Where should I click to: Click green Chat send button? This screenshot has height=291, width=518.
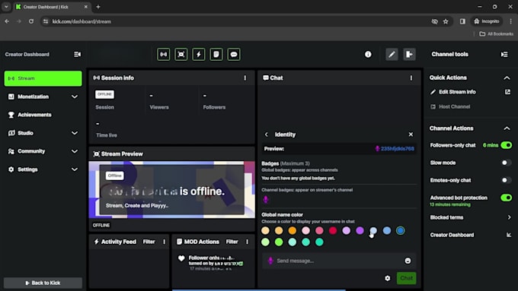pyautogui.click(x=406, y=278)
